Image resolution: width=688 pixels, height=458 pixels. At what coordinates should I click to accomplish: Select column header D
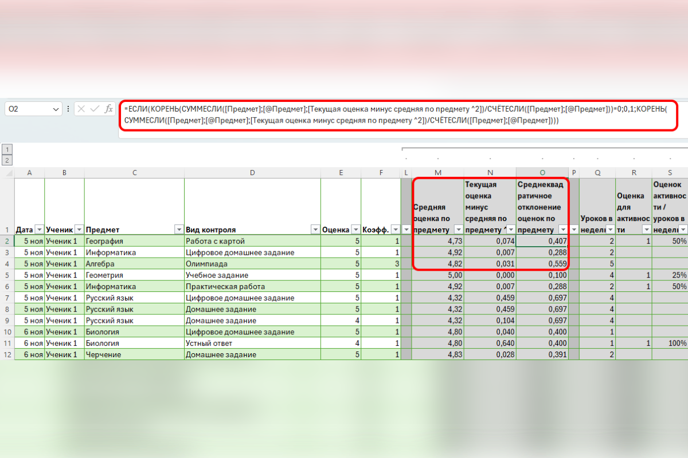pos(252,172)
